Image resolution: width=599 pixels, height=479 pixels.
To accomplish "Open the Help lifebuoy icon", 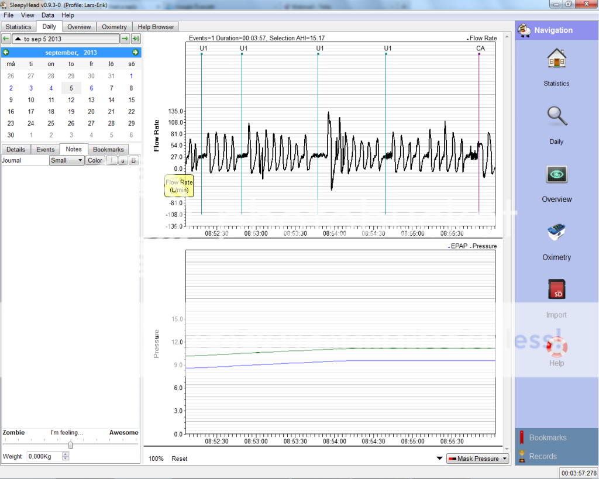I will 556,346.
